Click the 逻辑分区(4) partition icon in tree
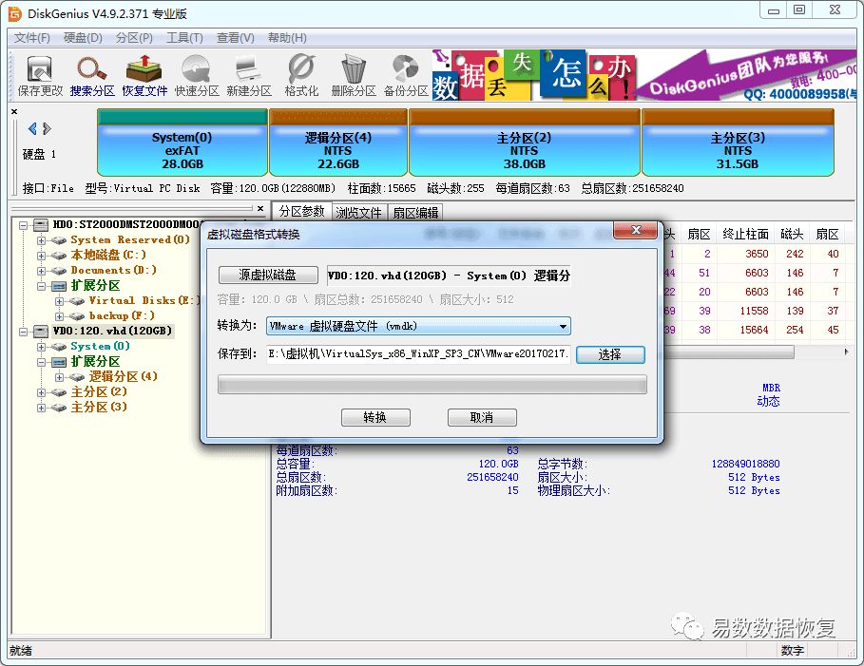864x666 pixels. (77, 377)
